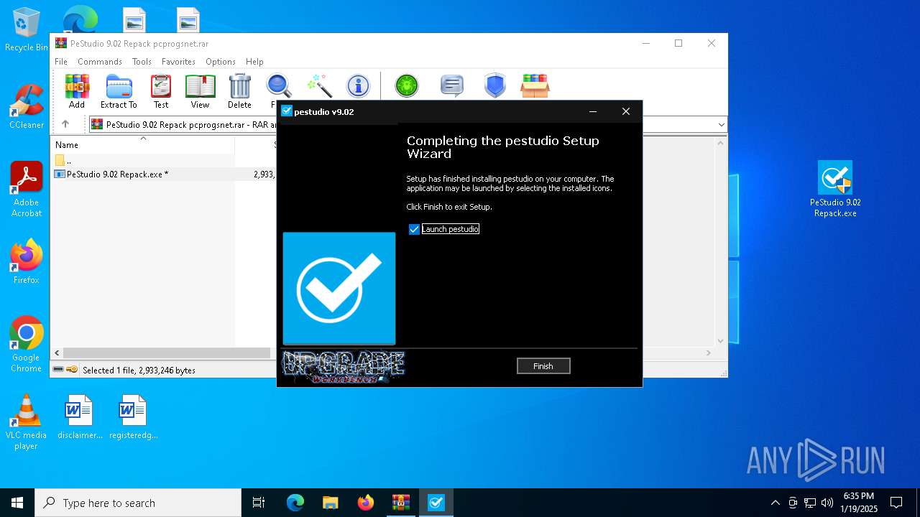Go up one folder with arrow icon

[65, 124]
